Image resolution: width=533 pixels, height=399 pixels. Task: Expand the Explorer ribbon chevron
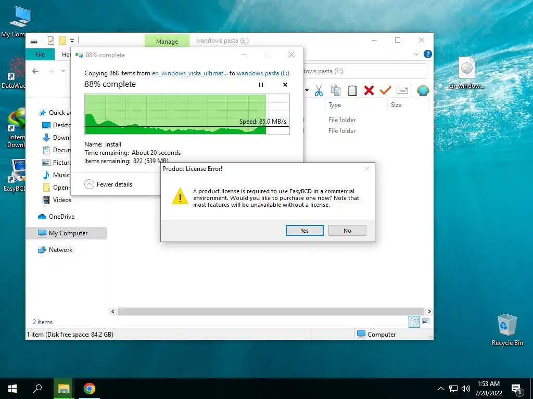pyautogui.click(x=416, y=54)
